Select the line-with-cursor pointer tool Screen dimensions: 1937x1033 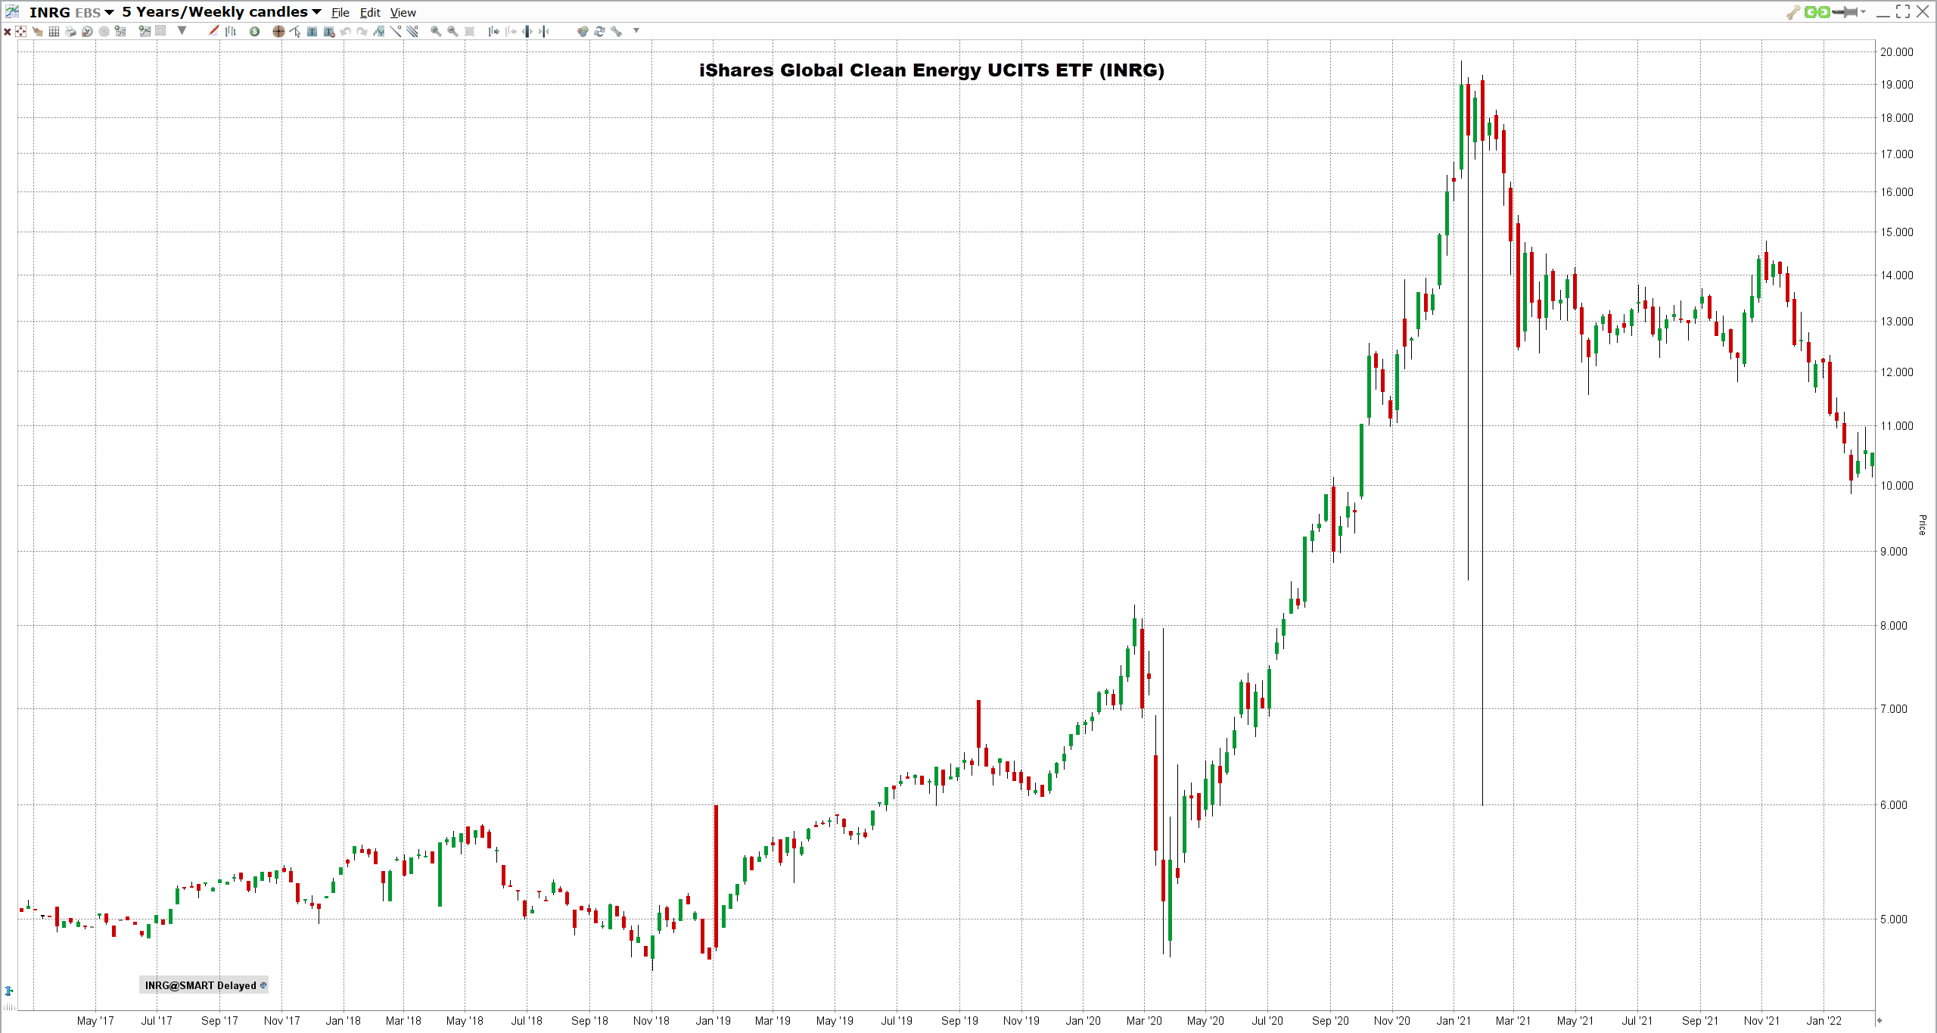[295, 32]
